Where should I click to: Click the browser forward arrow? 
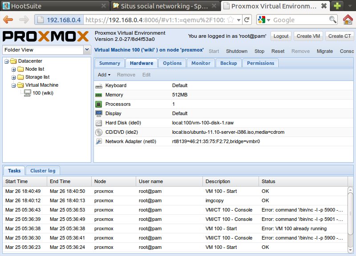click(x=24, y=20)
